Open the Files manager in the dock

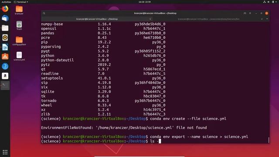click(x=5, y=28)
